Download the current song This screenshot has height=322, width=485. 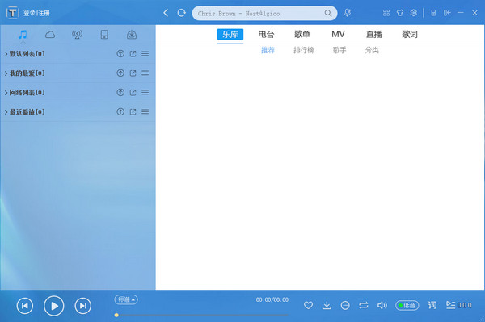[327, 305]
